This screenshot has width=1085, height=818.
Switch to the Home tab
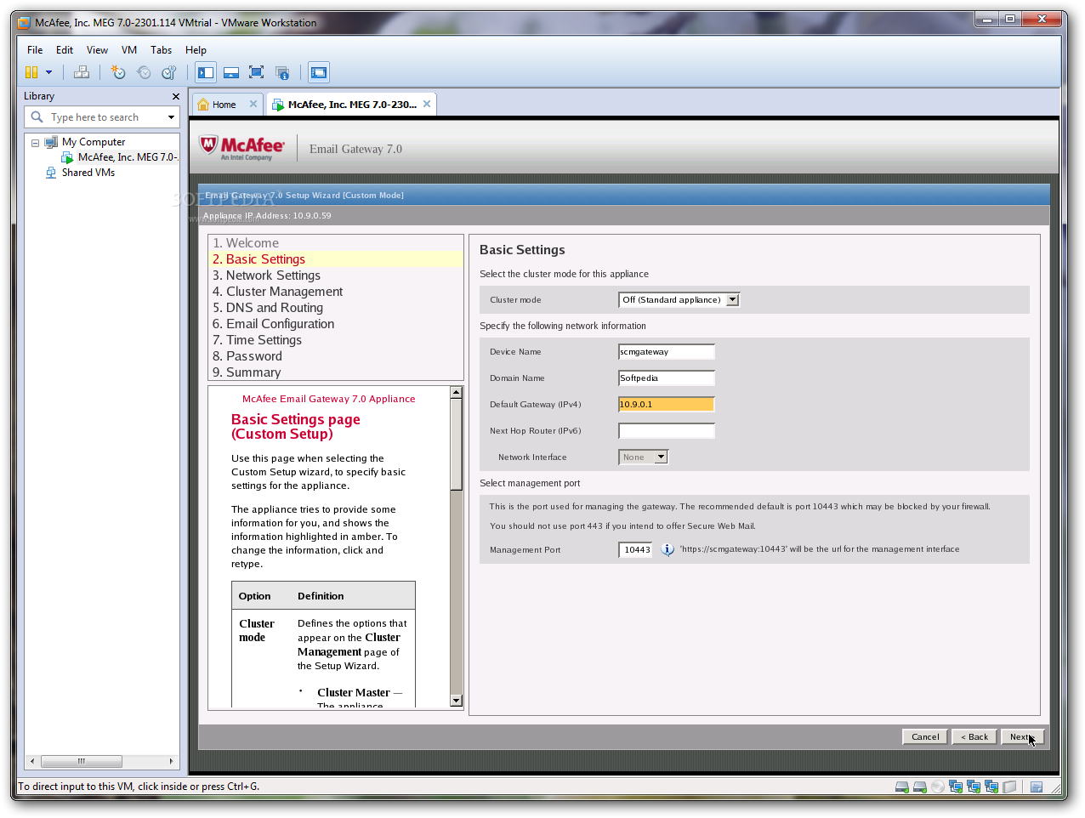[x=223, y=105]
